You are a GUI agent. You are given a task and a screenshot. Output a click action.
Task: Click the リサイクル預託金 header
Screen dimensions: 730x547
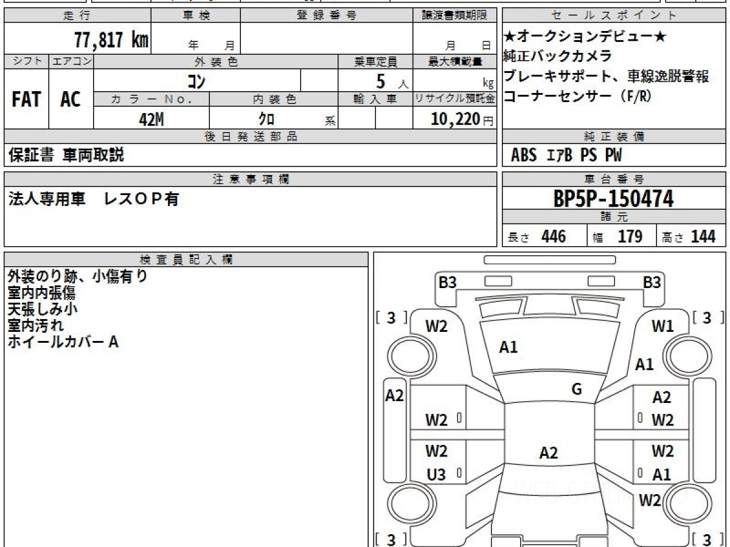click(x=454, y=99)
